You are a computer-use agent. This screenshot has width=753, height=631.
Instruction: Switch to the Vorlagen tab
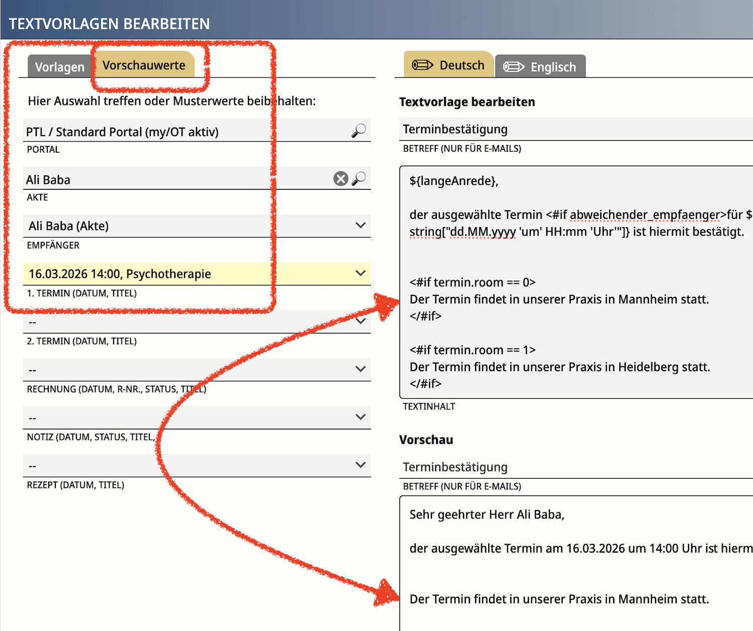point(59,67)
